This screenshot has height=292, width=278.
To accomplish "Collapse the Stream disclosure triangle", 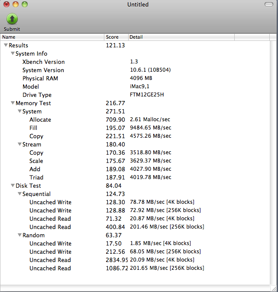I will (x=19, y=144).
